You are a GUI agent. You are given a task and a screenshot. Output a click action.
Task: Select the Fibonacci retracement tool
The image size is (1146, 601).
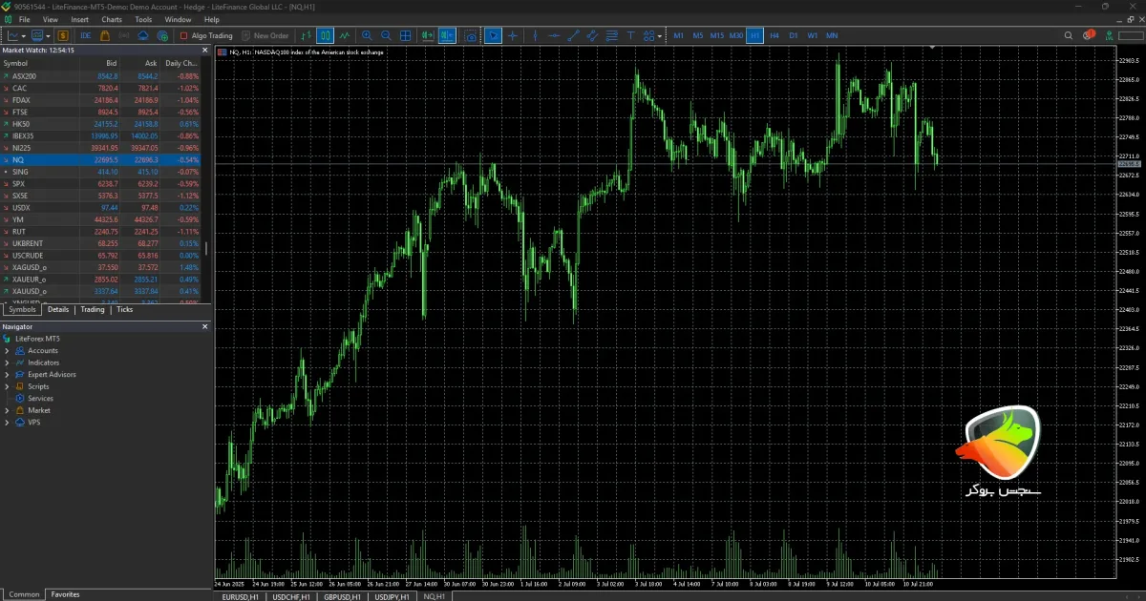[611, 35]
